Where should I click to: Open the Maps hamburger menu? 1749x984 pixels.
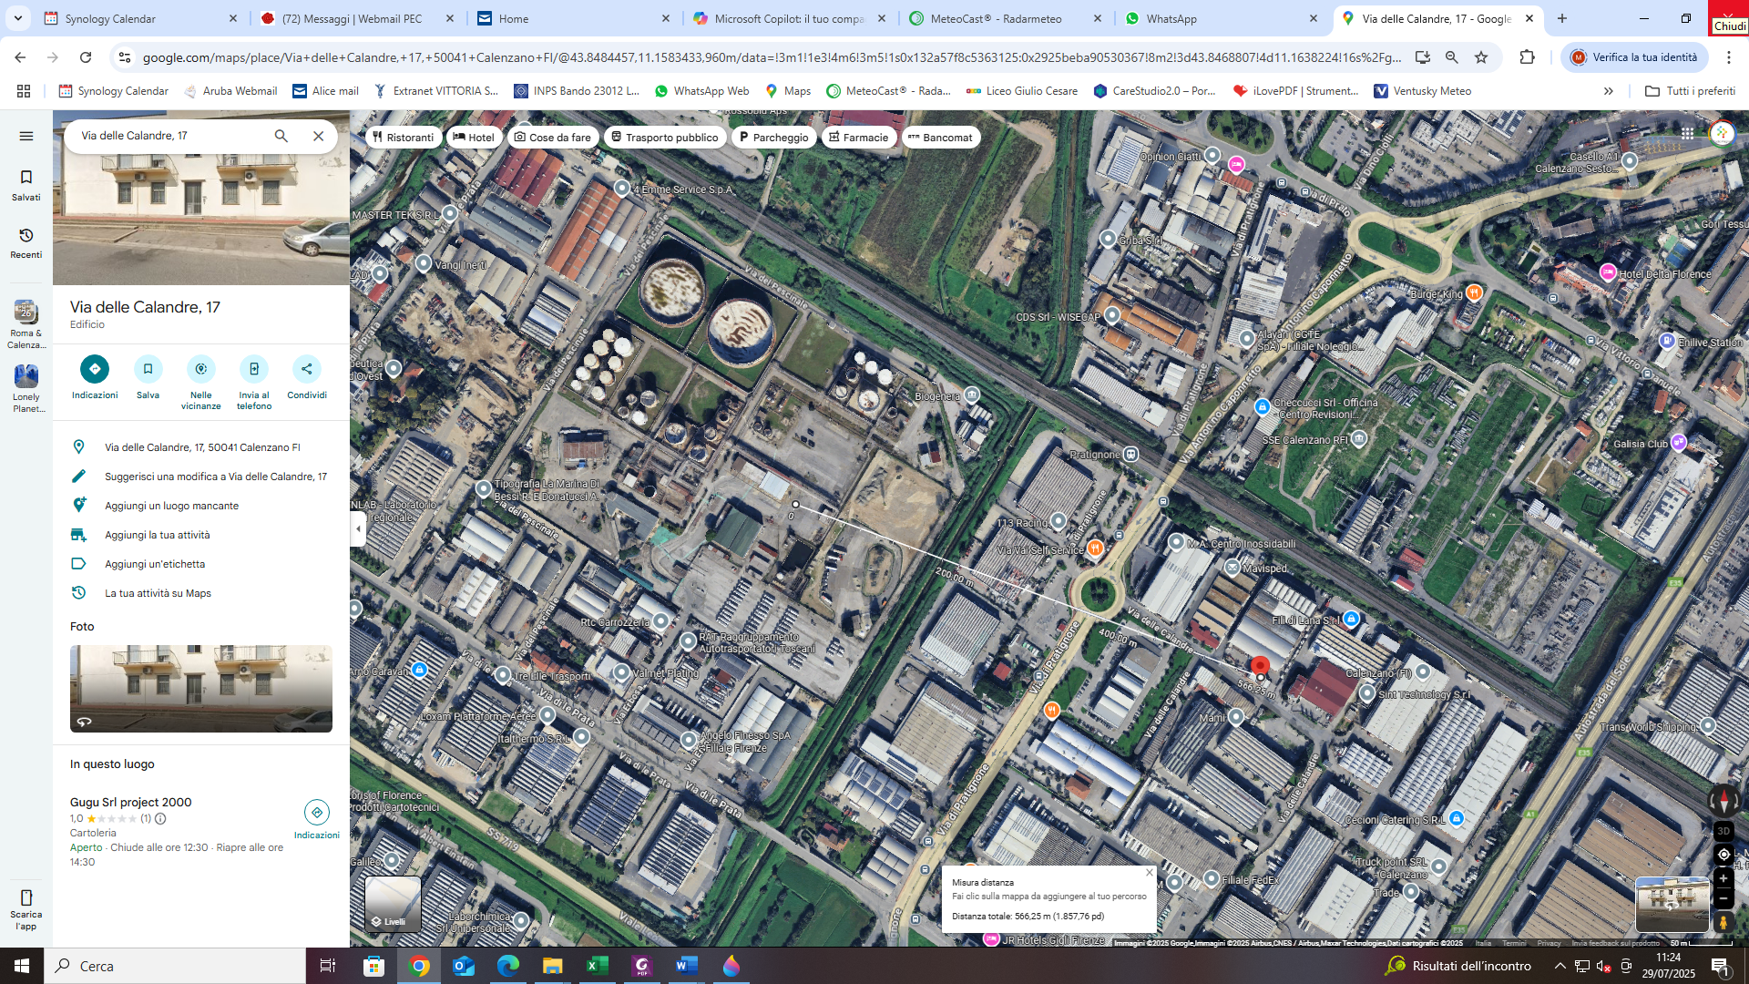(x=26, y=135)
